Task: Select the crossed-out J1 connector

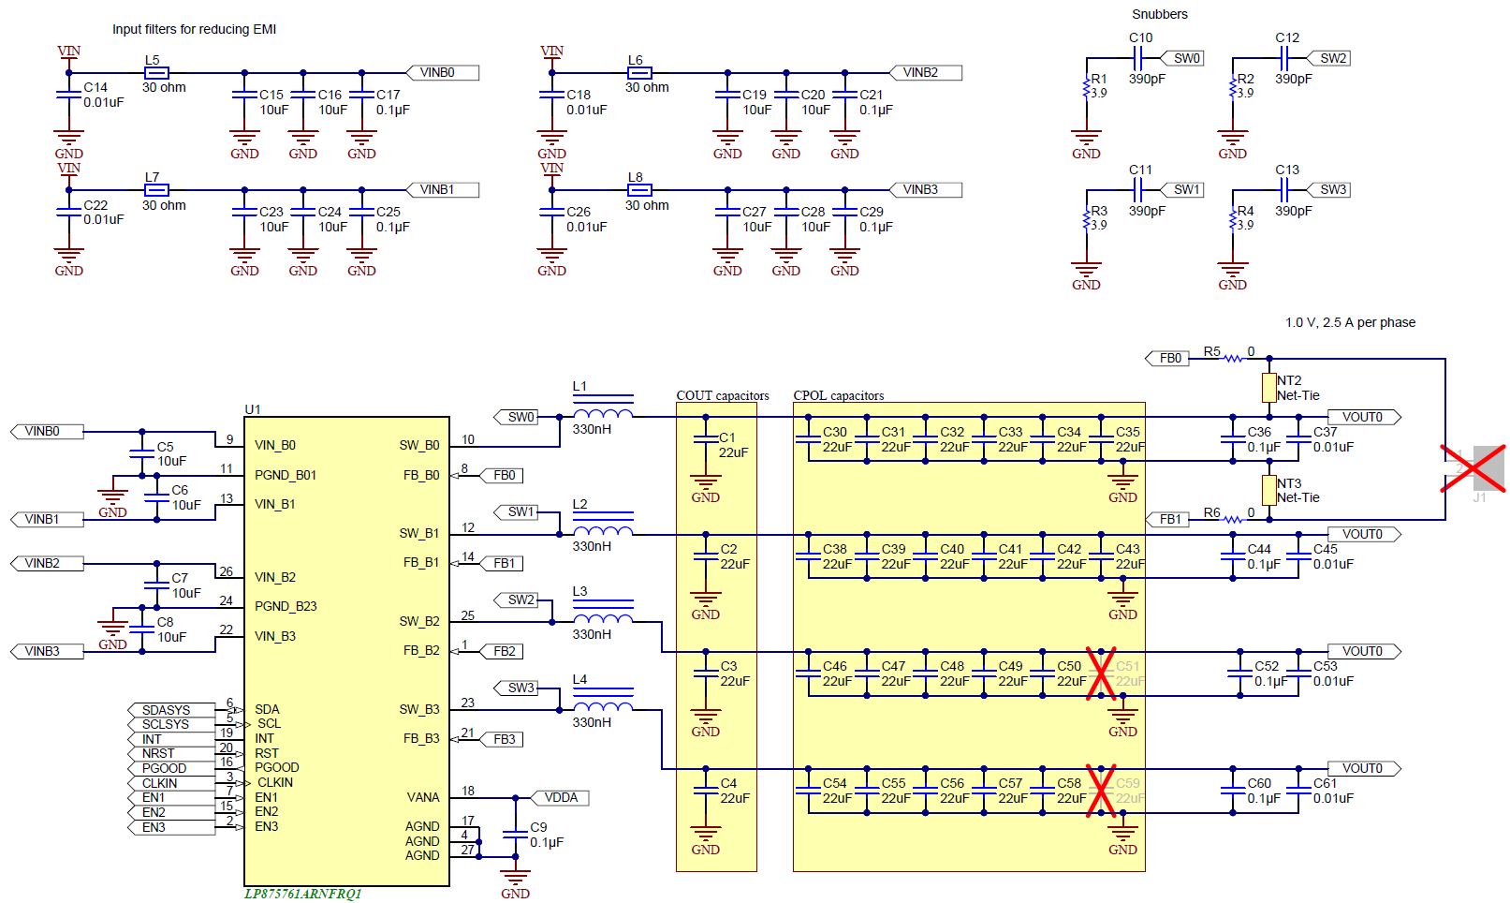Action: [1473, 468]
